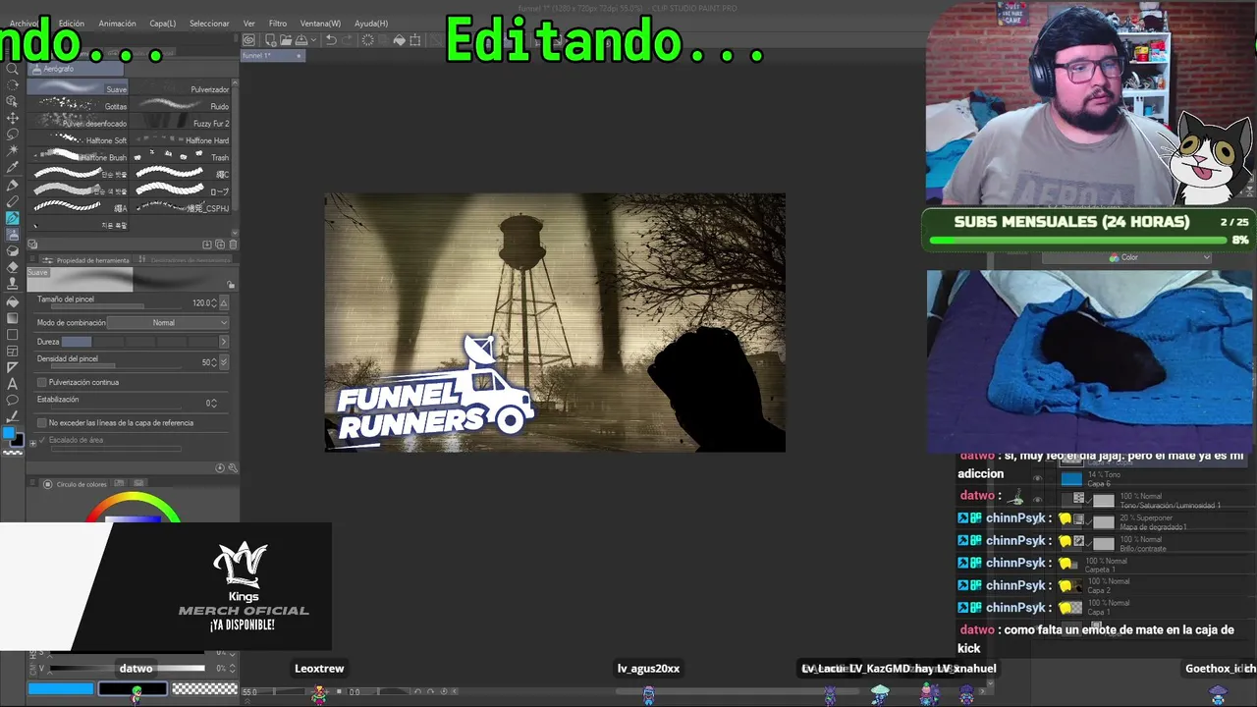Hide the Tono/Saturación/Luminosidad 1 layer
Screen dimensions: 1257x707
pos(1037,500)
